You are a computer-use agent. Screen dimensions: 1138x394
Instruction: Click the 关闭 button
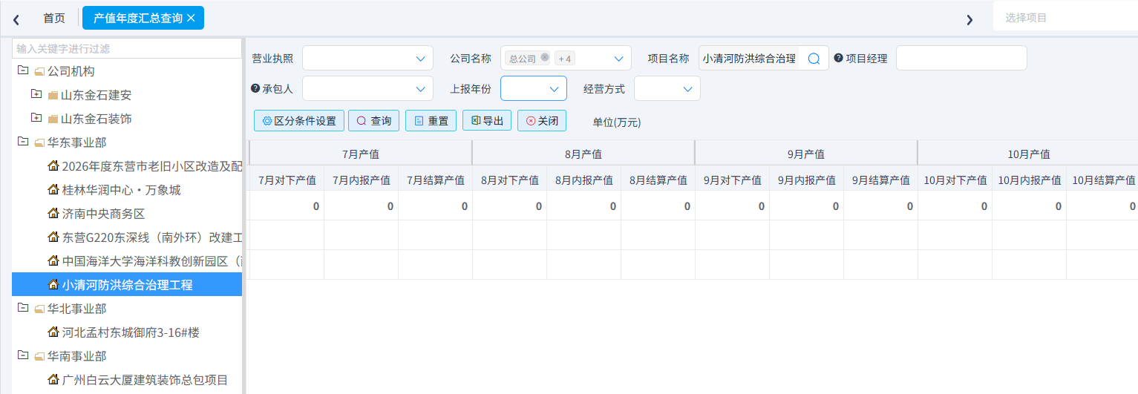click(x=542, y=120)
